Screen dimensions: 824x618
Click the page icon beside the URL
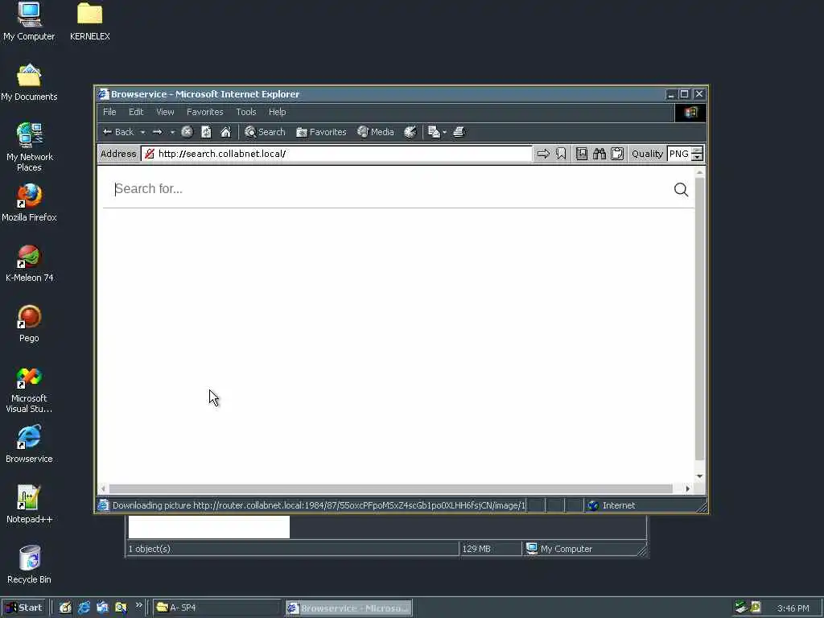[x=149, y=154]
